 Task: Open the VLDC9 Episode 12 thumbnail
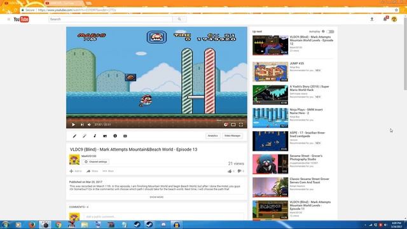tap(270, 45)
